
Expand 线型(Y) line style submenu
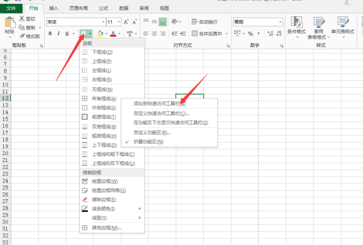tap(112, 218)
